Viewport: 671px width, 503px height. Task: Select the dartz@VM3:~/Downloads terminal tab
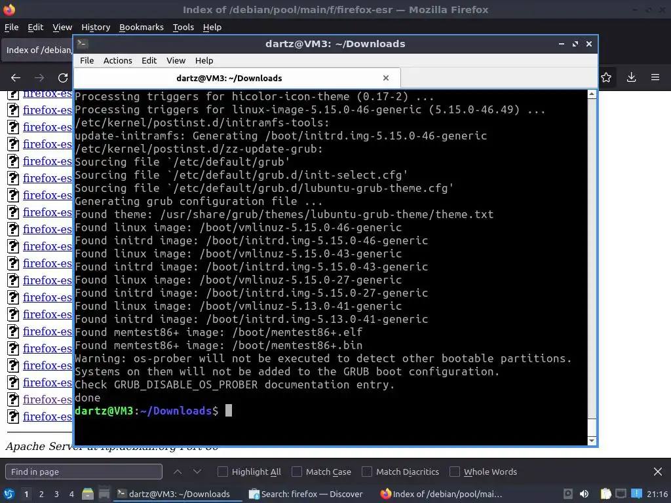pyautogui.click(x=237, y=78)
